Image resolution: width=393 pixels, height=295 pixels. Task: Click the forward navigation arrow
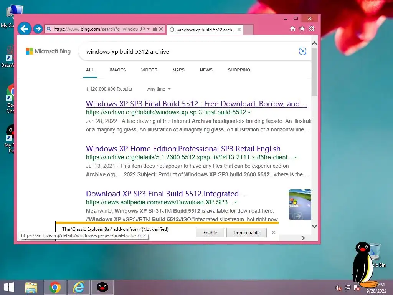tap(38, 29)
